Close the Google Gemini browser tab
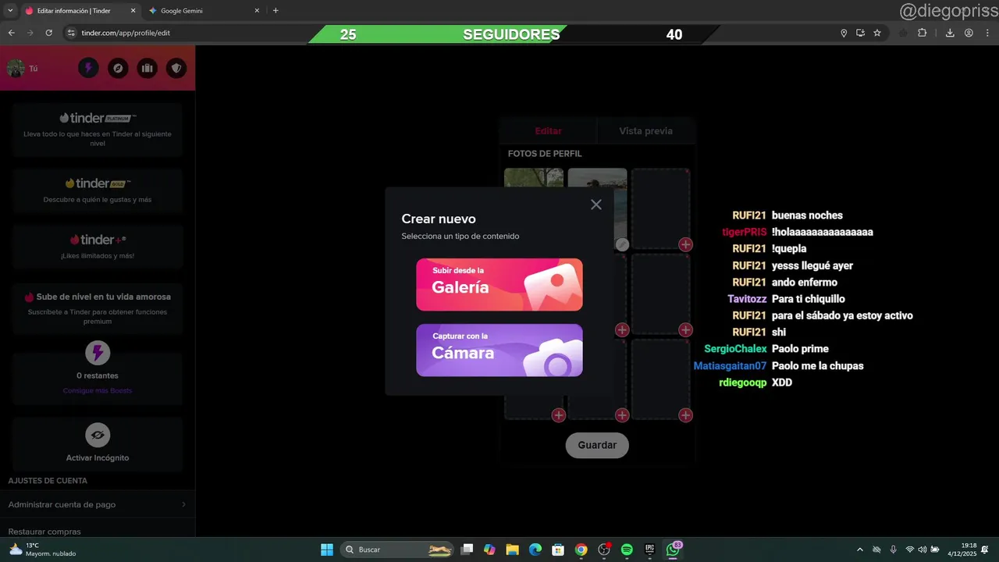This screenshot has height=562, width=999. pyautogui.click(x=258, y=11)
